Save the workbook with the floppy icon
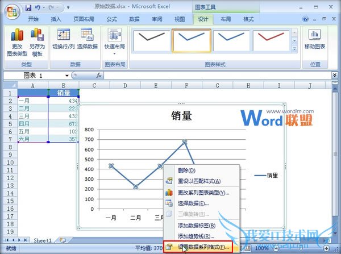341x254 pixels. (x=28, y=7)
